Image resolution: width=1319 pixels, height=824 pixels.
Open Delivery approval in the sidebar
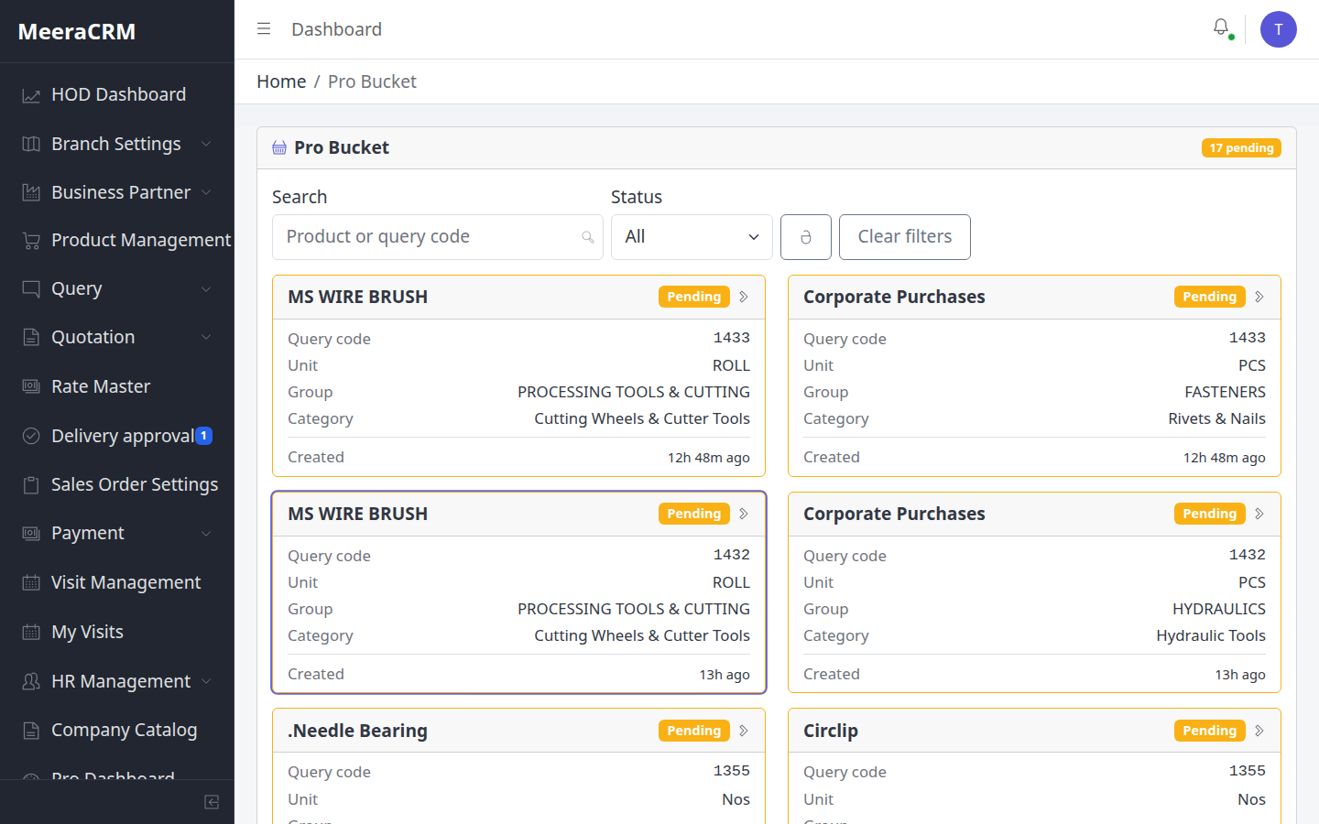pos(117,436)
